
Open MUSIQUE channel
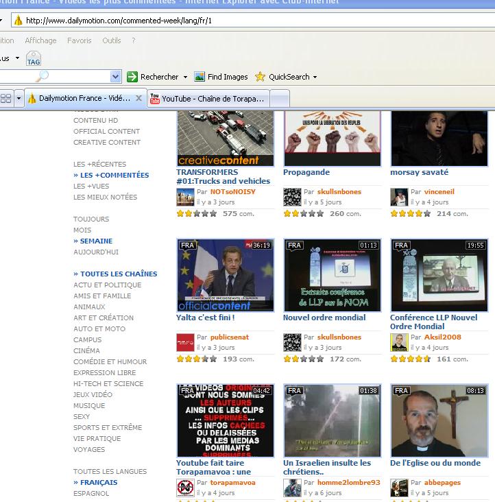tap(89, 405)
